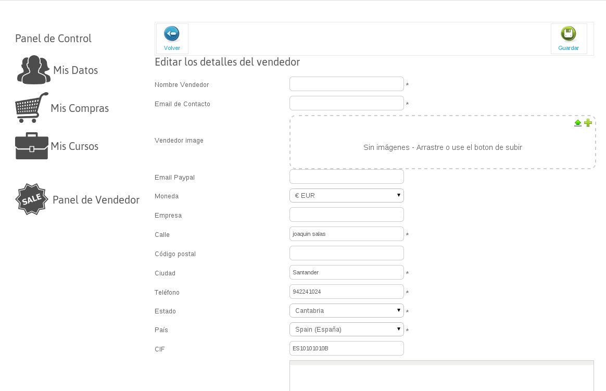Go to Mis Datos menu entry

point(75,70)
